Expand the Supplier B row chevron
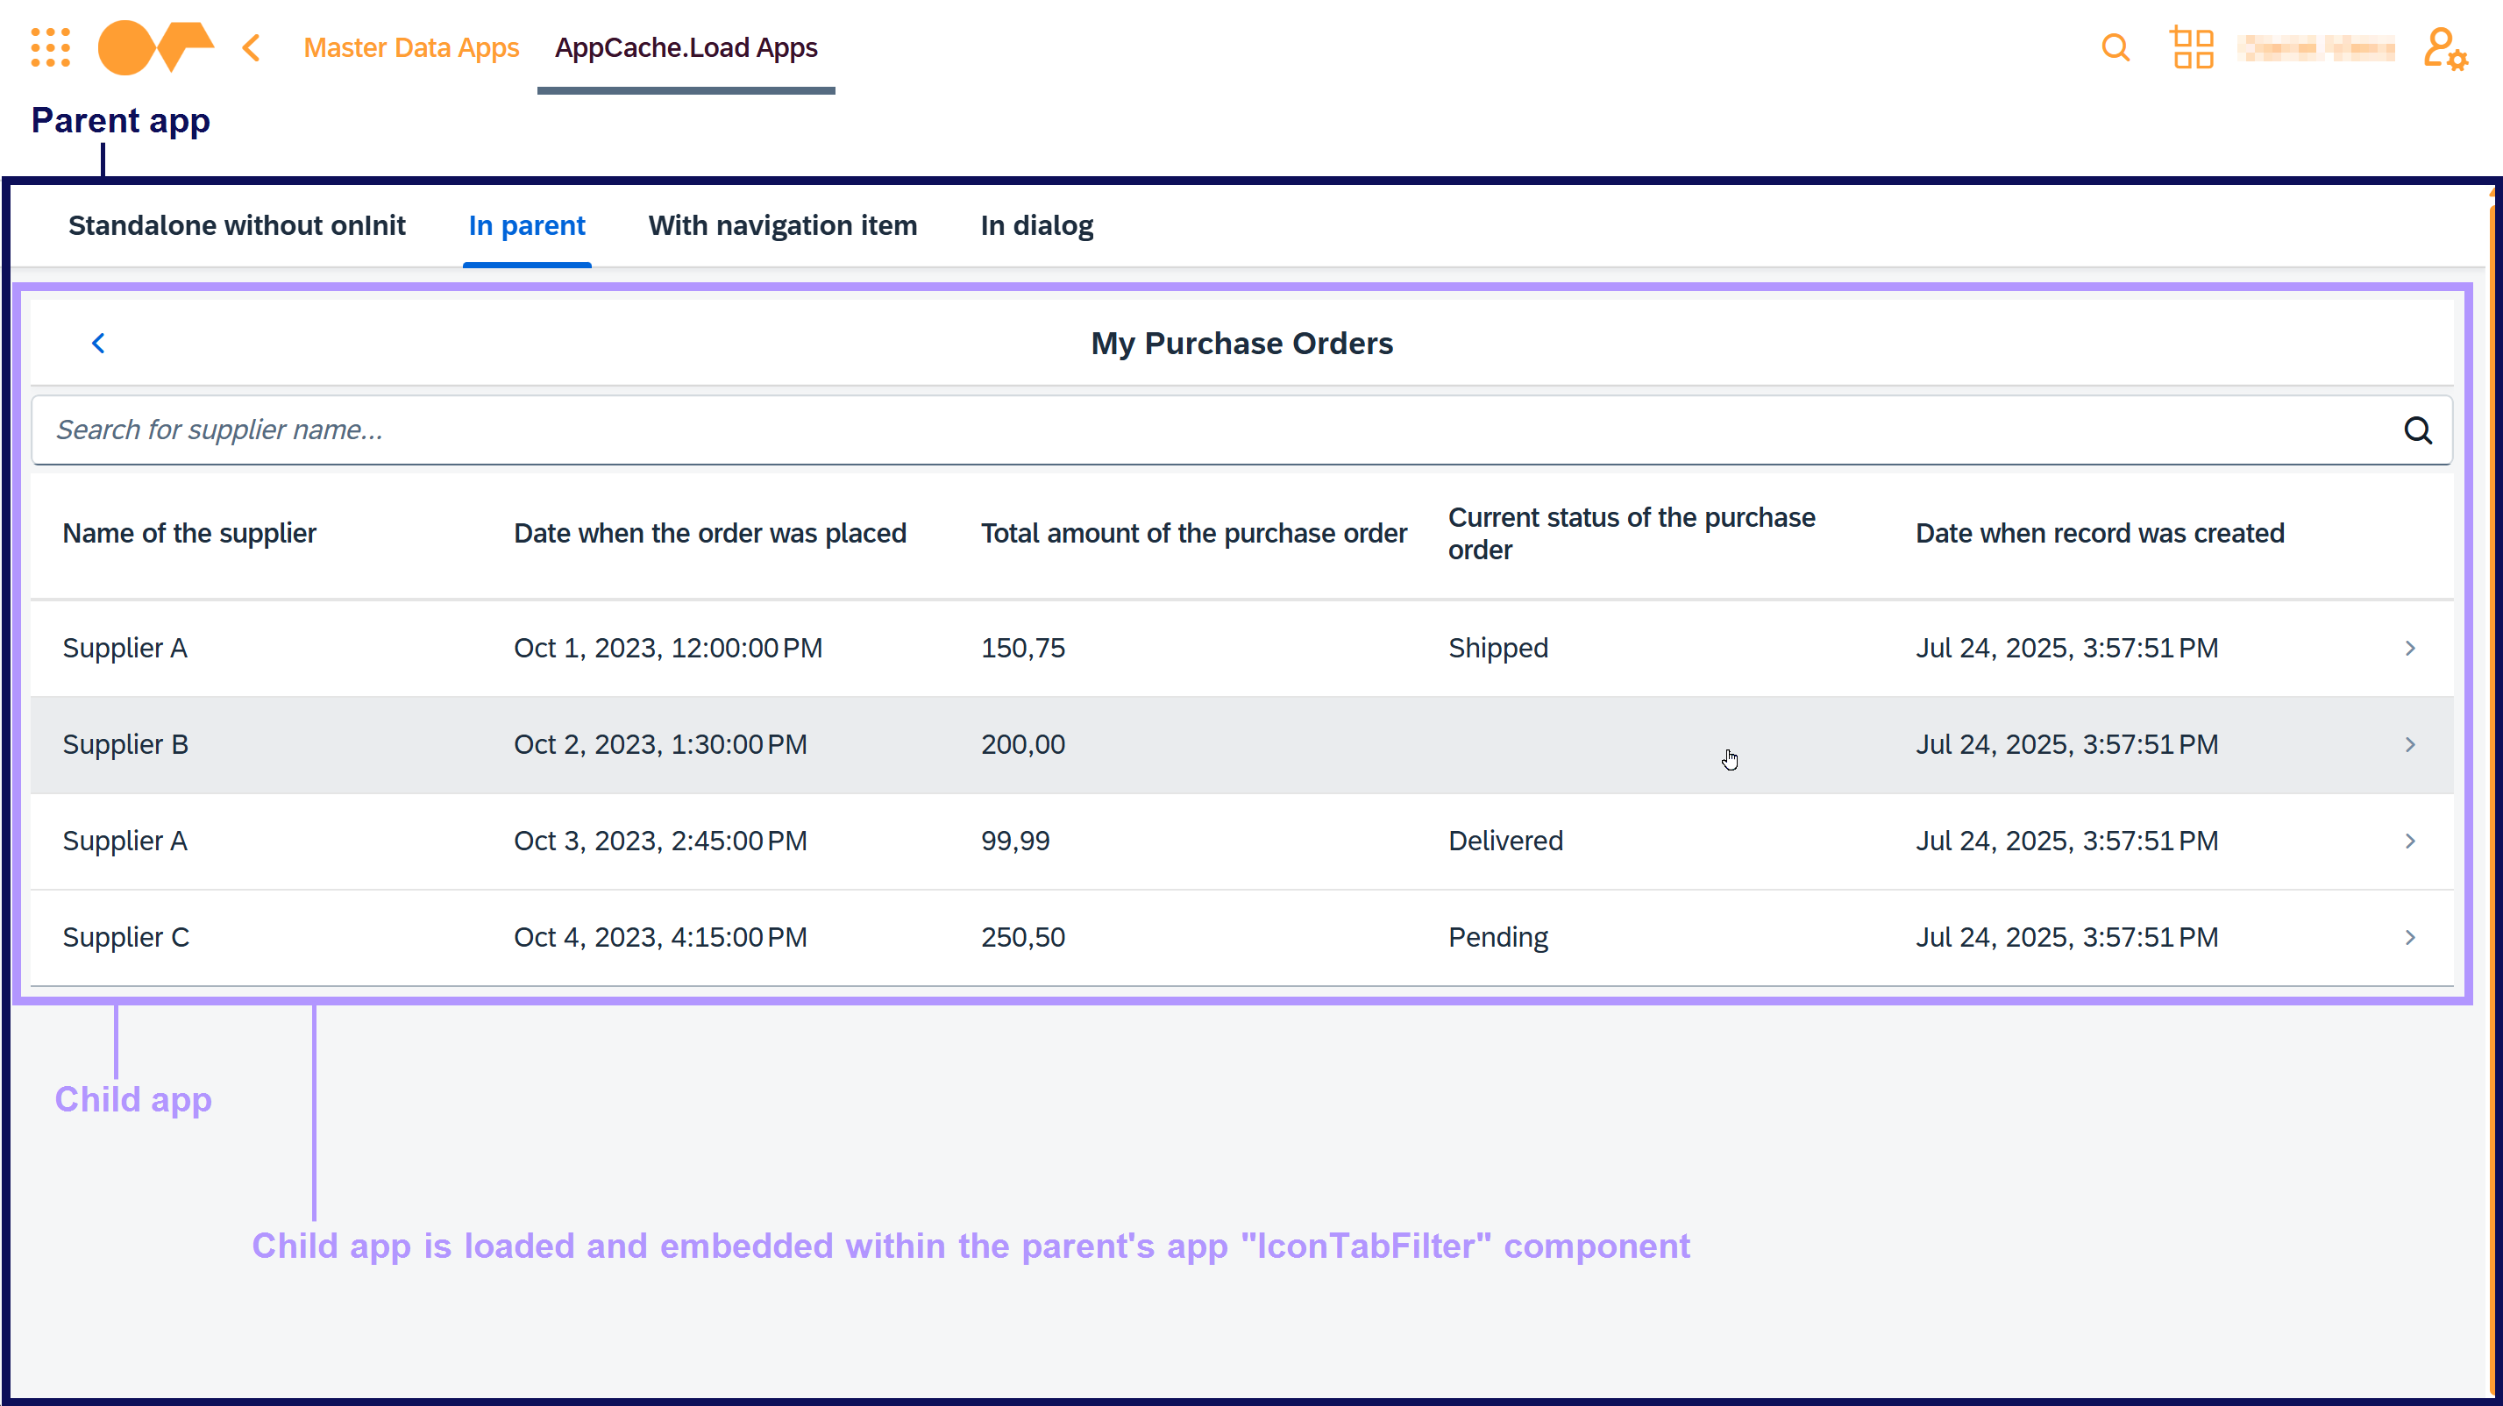The image size is (2503, 1406). coord(2412,744)
